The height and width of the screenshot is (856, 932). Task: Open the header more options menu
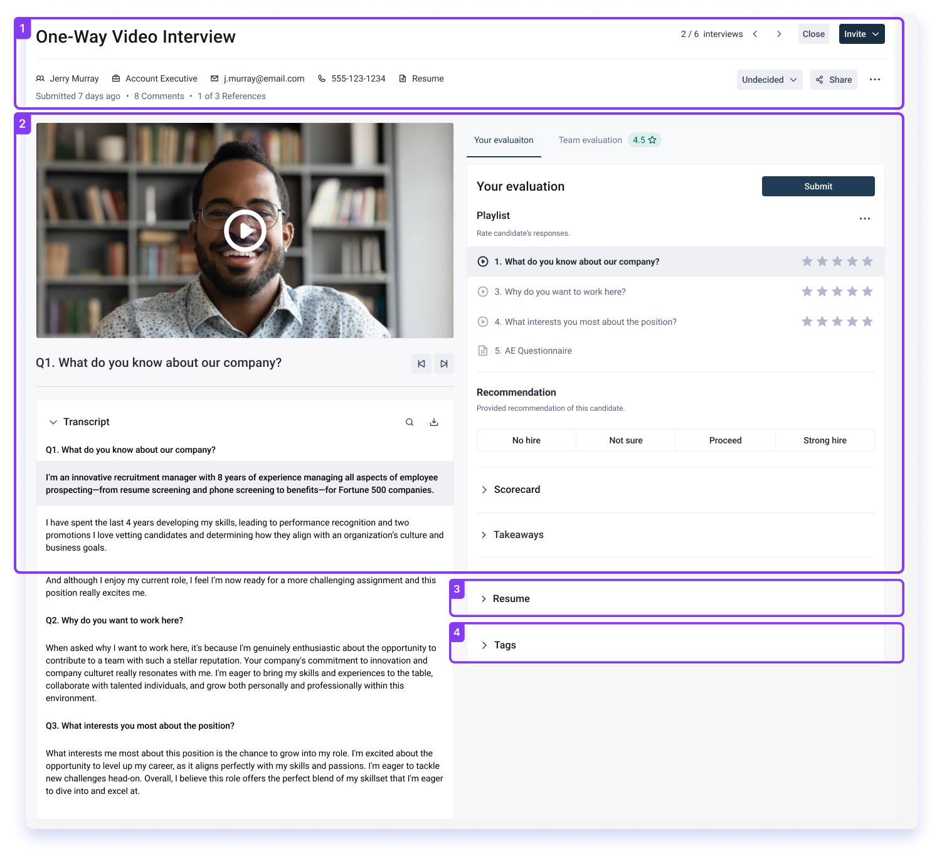click(875, 80)
